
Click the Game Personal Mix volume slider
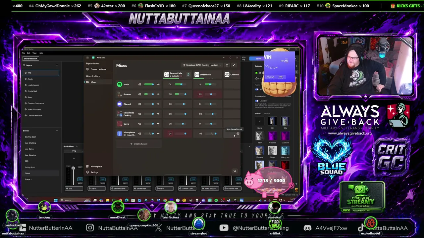tap(181, 124)
